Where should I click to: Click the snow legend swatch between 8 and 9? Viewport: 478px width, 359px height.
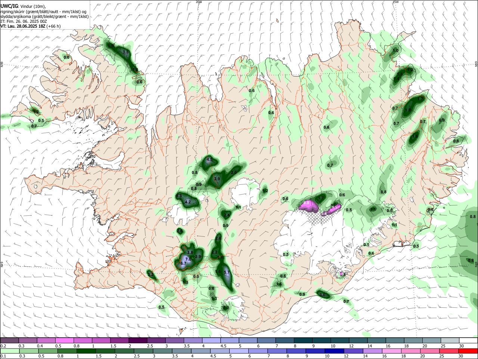pos(303,341)
